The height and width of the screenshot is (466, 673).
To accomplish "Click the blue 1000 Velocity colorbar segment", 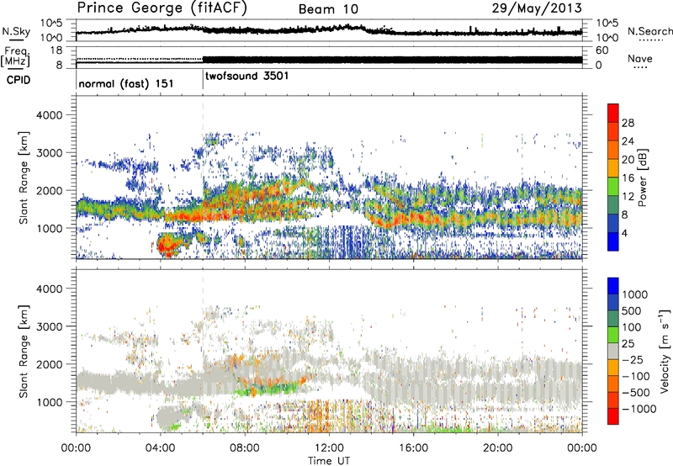I will (x=613, y=286).
